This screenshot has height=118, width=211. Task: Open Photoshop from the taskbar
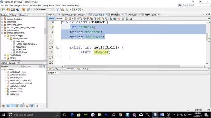point(106,115)
